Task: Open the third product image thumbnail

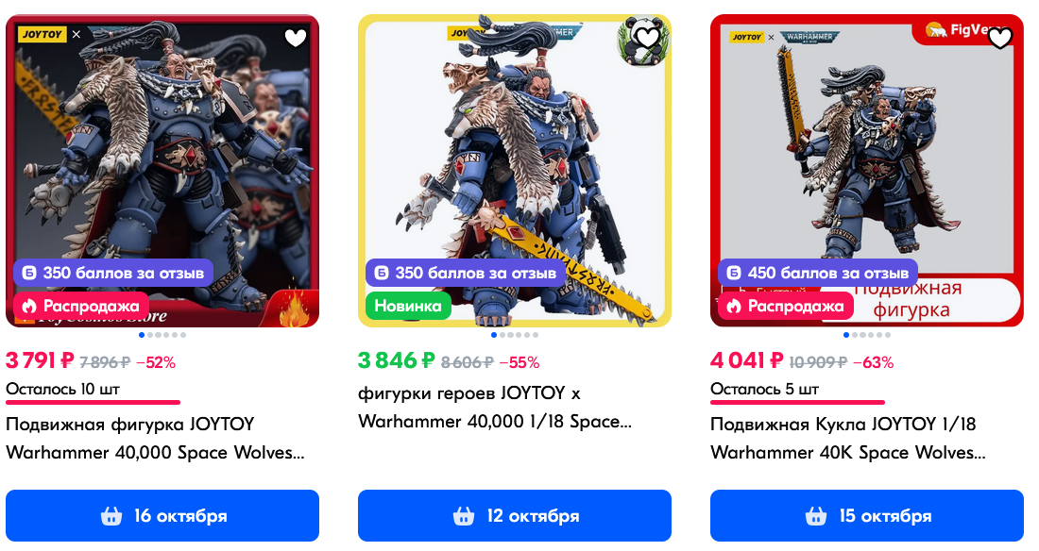Action: (x=867, y=171)
